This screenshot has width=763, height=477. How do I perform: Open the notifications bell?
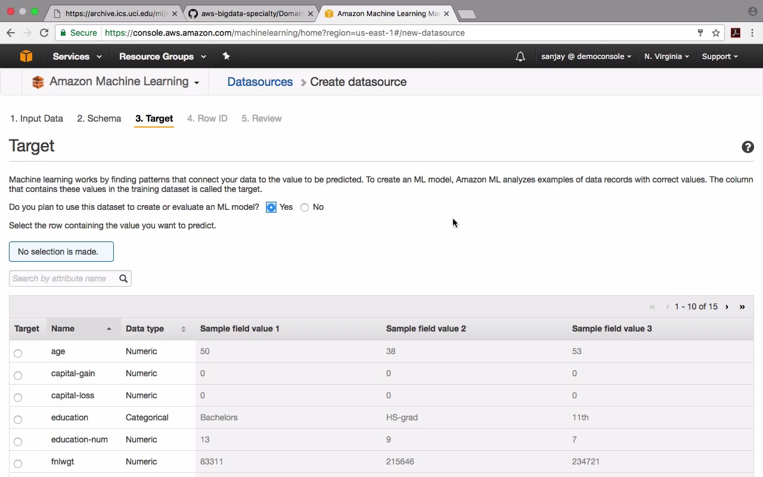[520, 57]
